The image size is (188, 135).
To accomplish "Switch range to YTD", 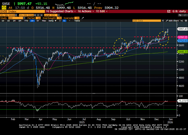I will point(26,21).
